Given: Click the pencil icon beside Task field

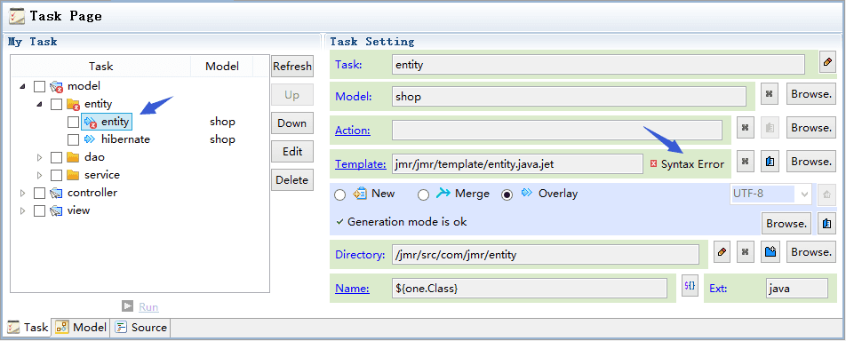Looking at the screenshot, I should pos(826,62).
